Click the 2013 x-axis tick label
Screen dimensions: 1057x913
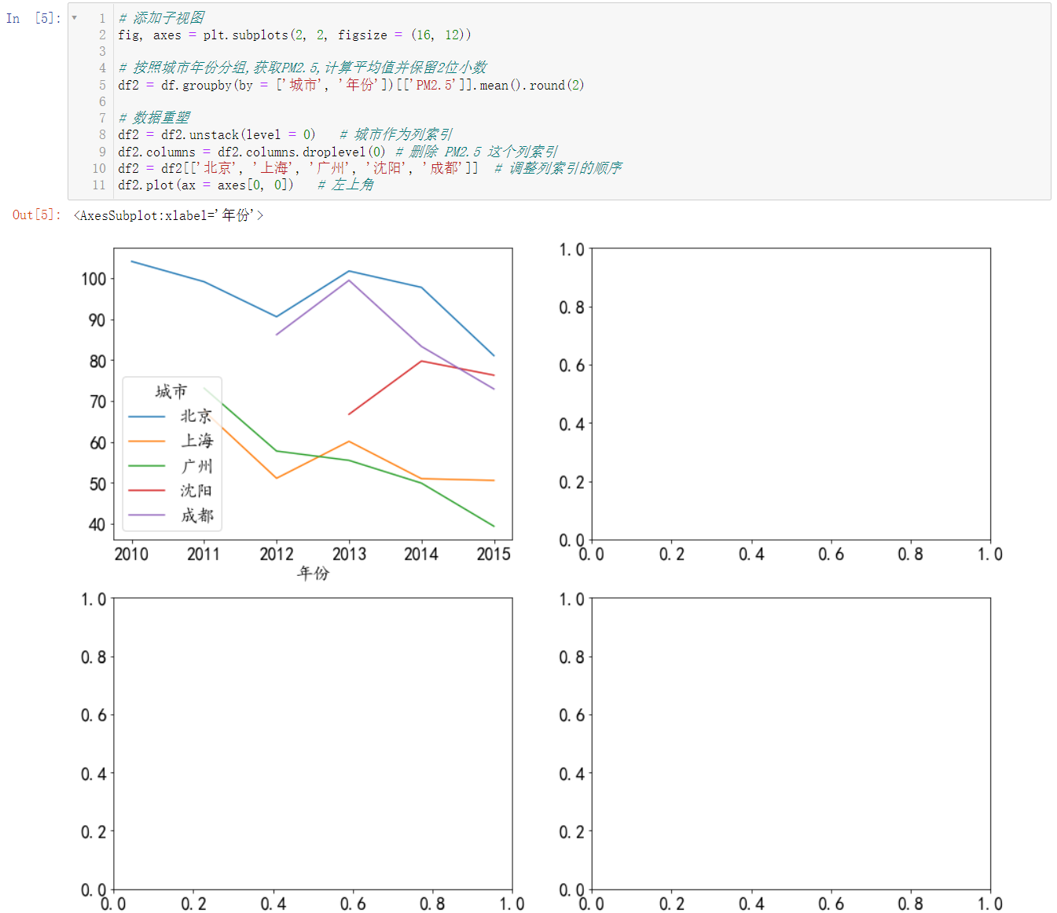coord(349,554)
